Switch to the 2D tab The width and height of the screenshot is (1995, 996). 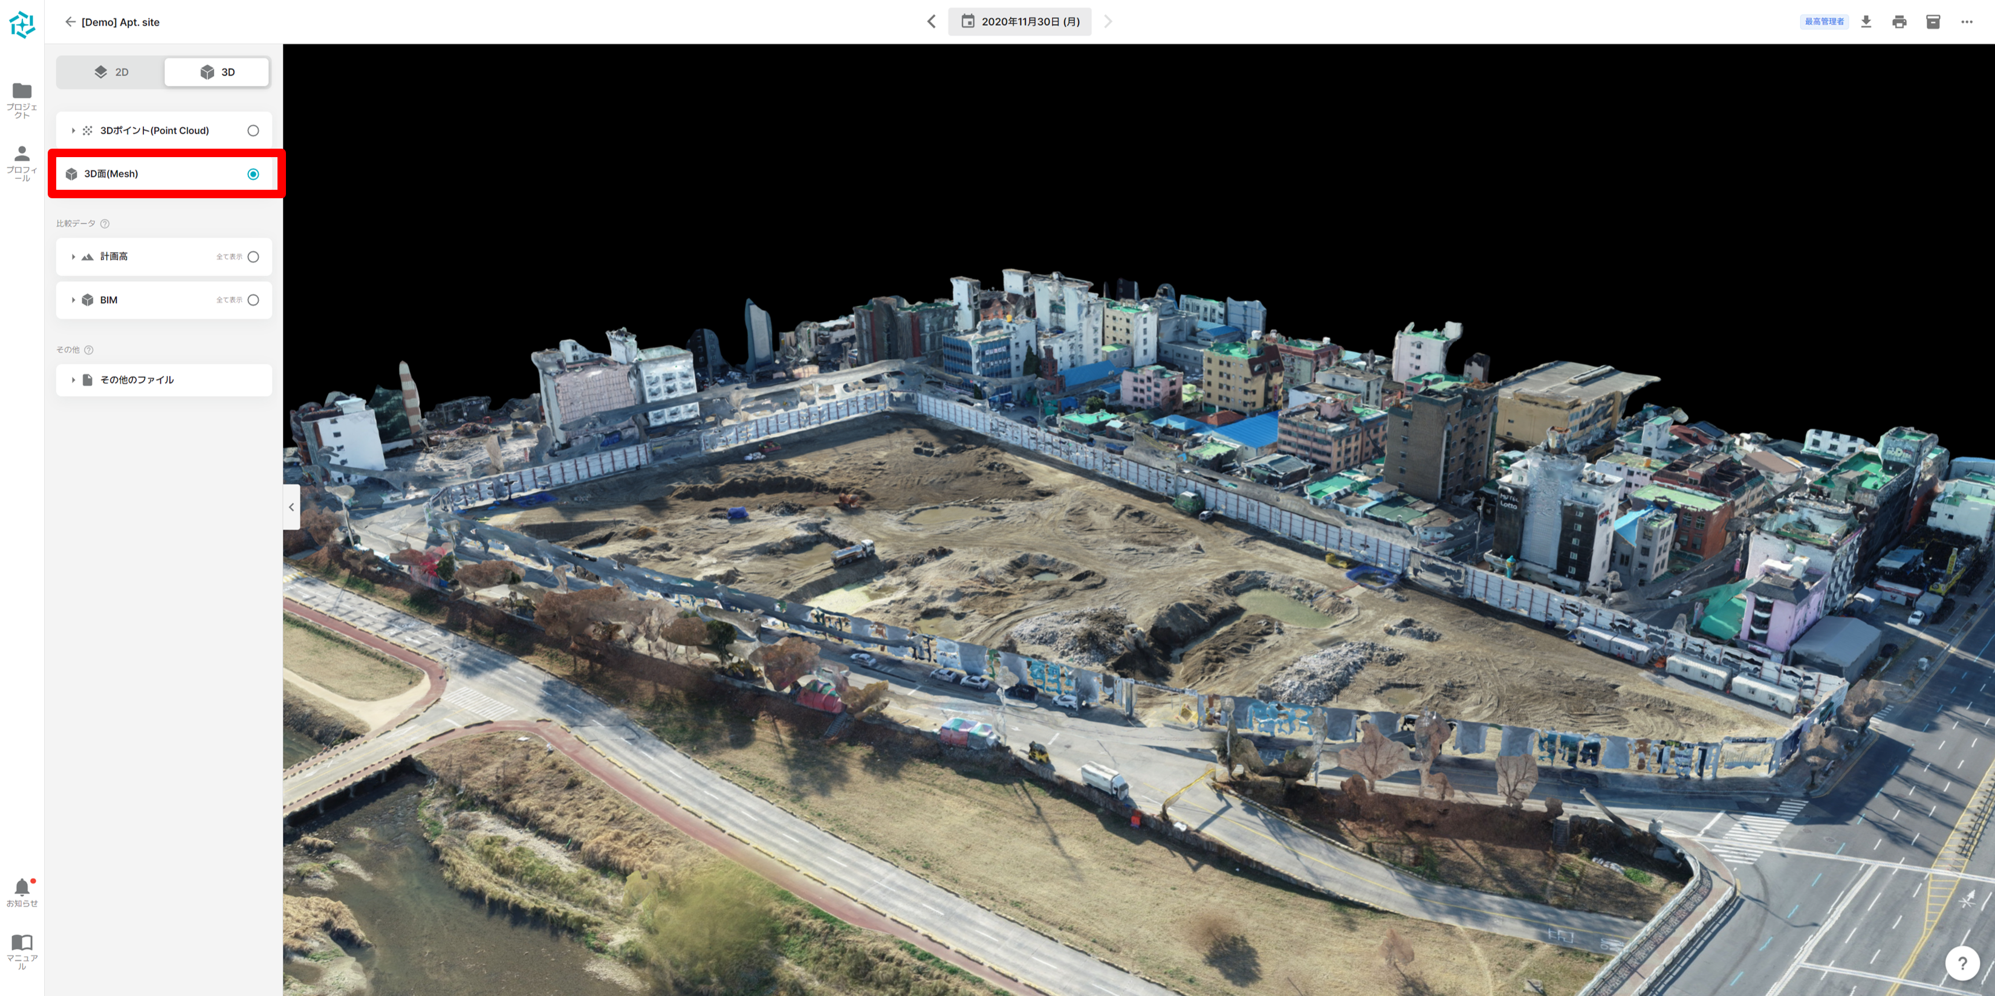(x=111, y=72)
